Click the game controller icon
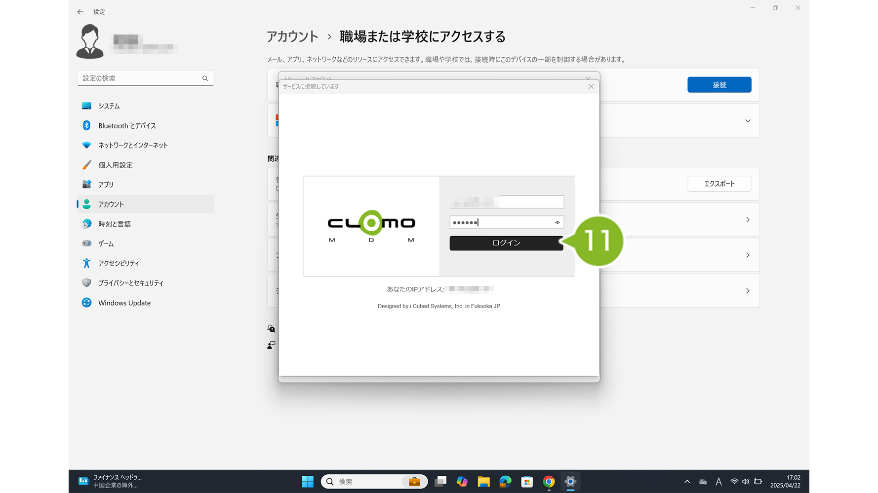The width and height of the screenshot is (878, 493). [86, 243]
